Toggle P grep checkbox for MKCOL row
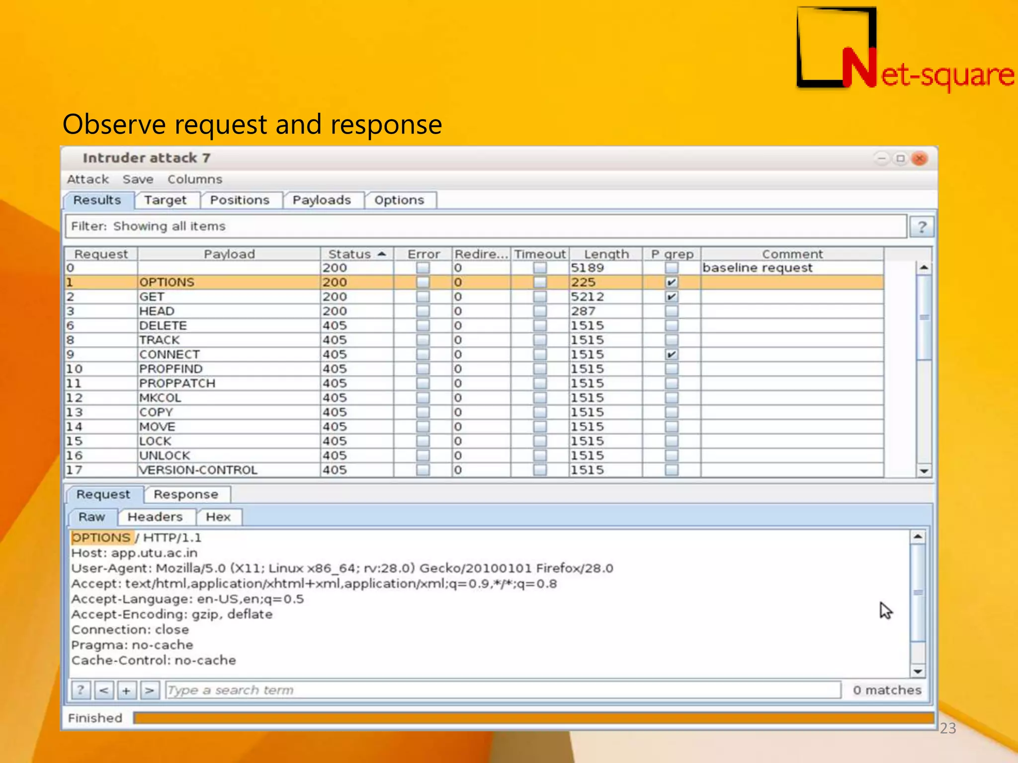Image resolution: width=1018 pixels, height=763 pixels. click(671, 397)
